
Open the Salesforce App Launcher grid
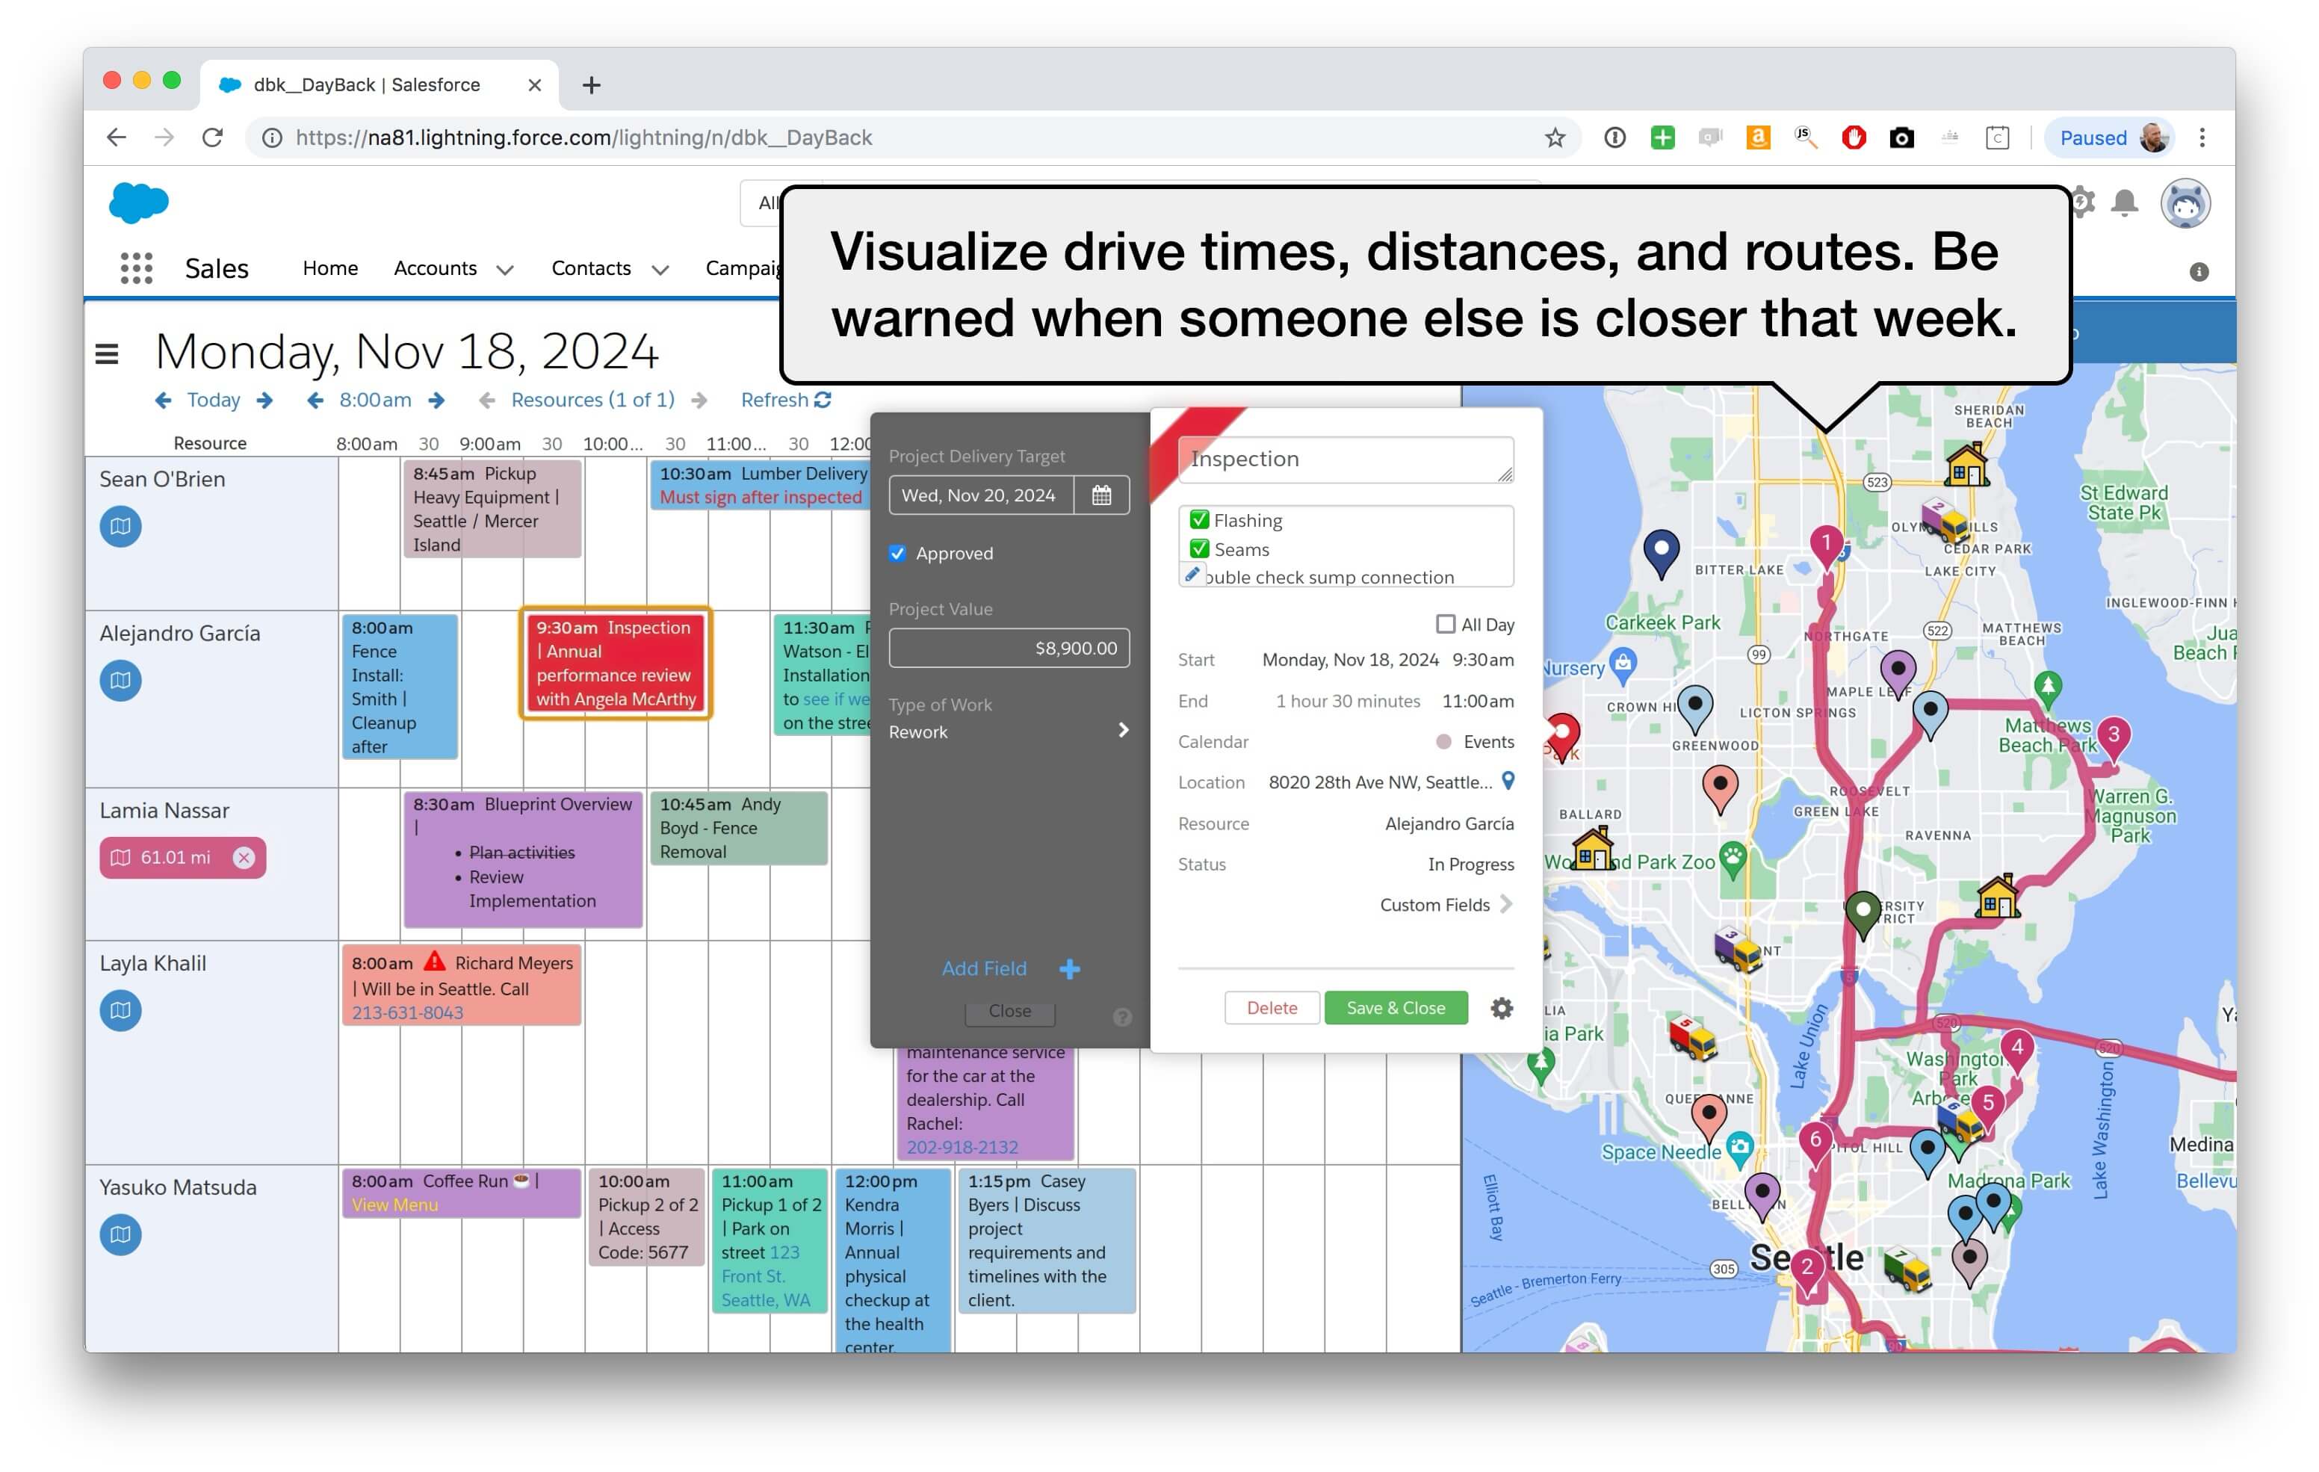tap(137, 269)
